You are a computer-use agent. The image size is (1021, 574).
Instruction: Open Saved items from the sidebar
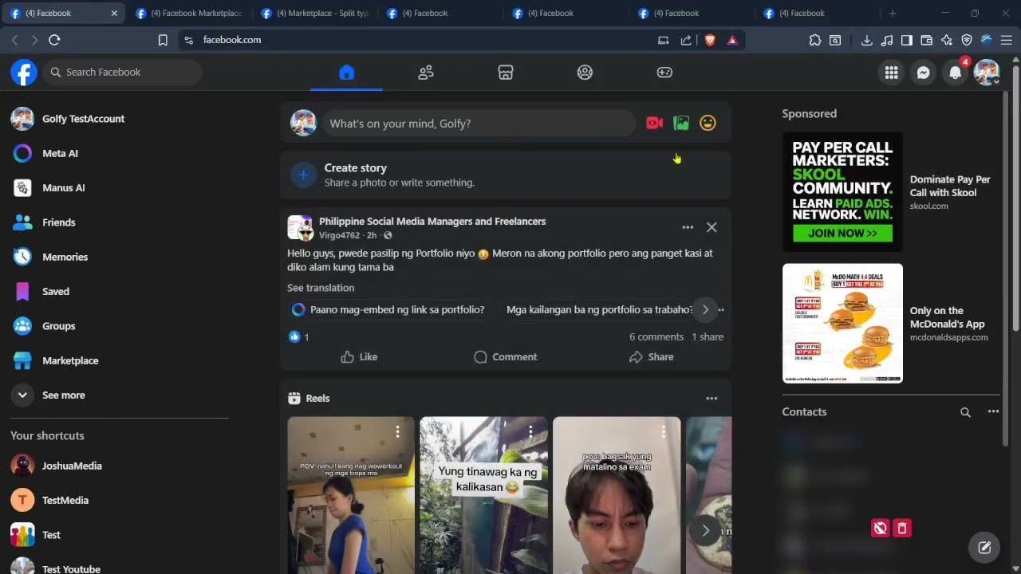tap(120, 291)
